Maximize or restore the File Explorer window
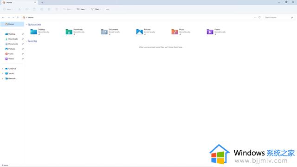 point(286,2)
